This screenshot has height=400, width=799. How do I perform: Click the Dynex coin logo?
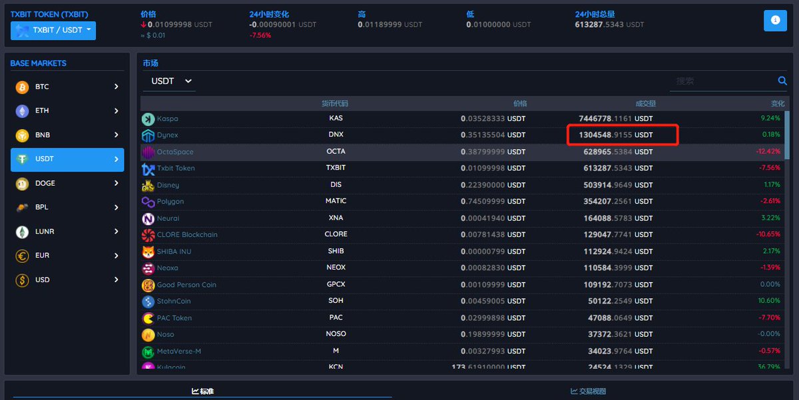click(x=148, y=136)
